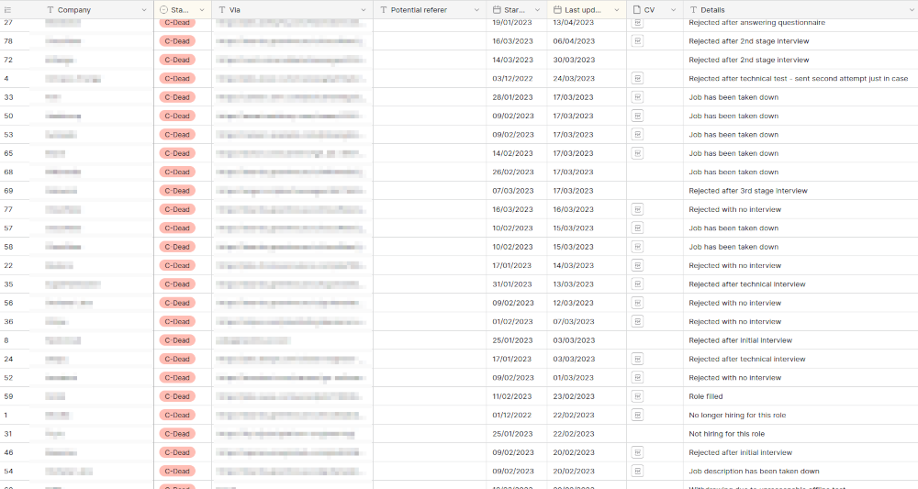Select the empty Potential referer cell in row 69
918x489 pixels.
(x=430, y=191)
